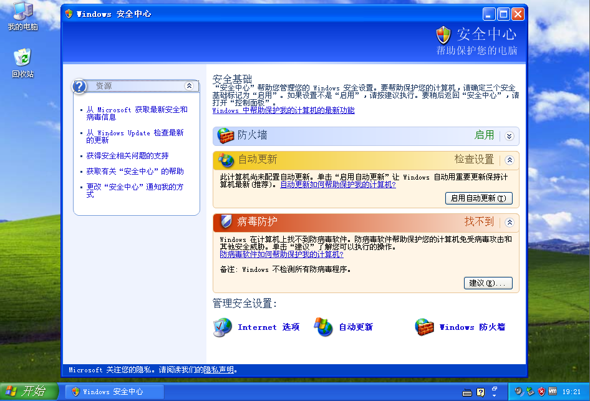Collapse the 自动更新 section chevron

pyautogui.click(x=509, y=160)
